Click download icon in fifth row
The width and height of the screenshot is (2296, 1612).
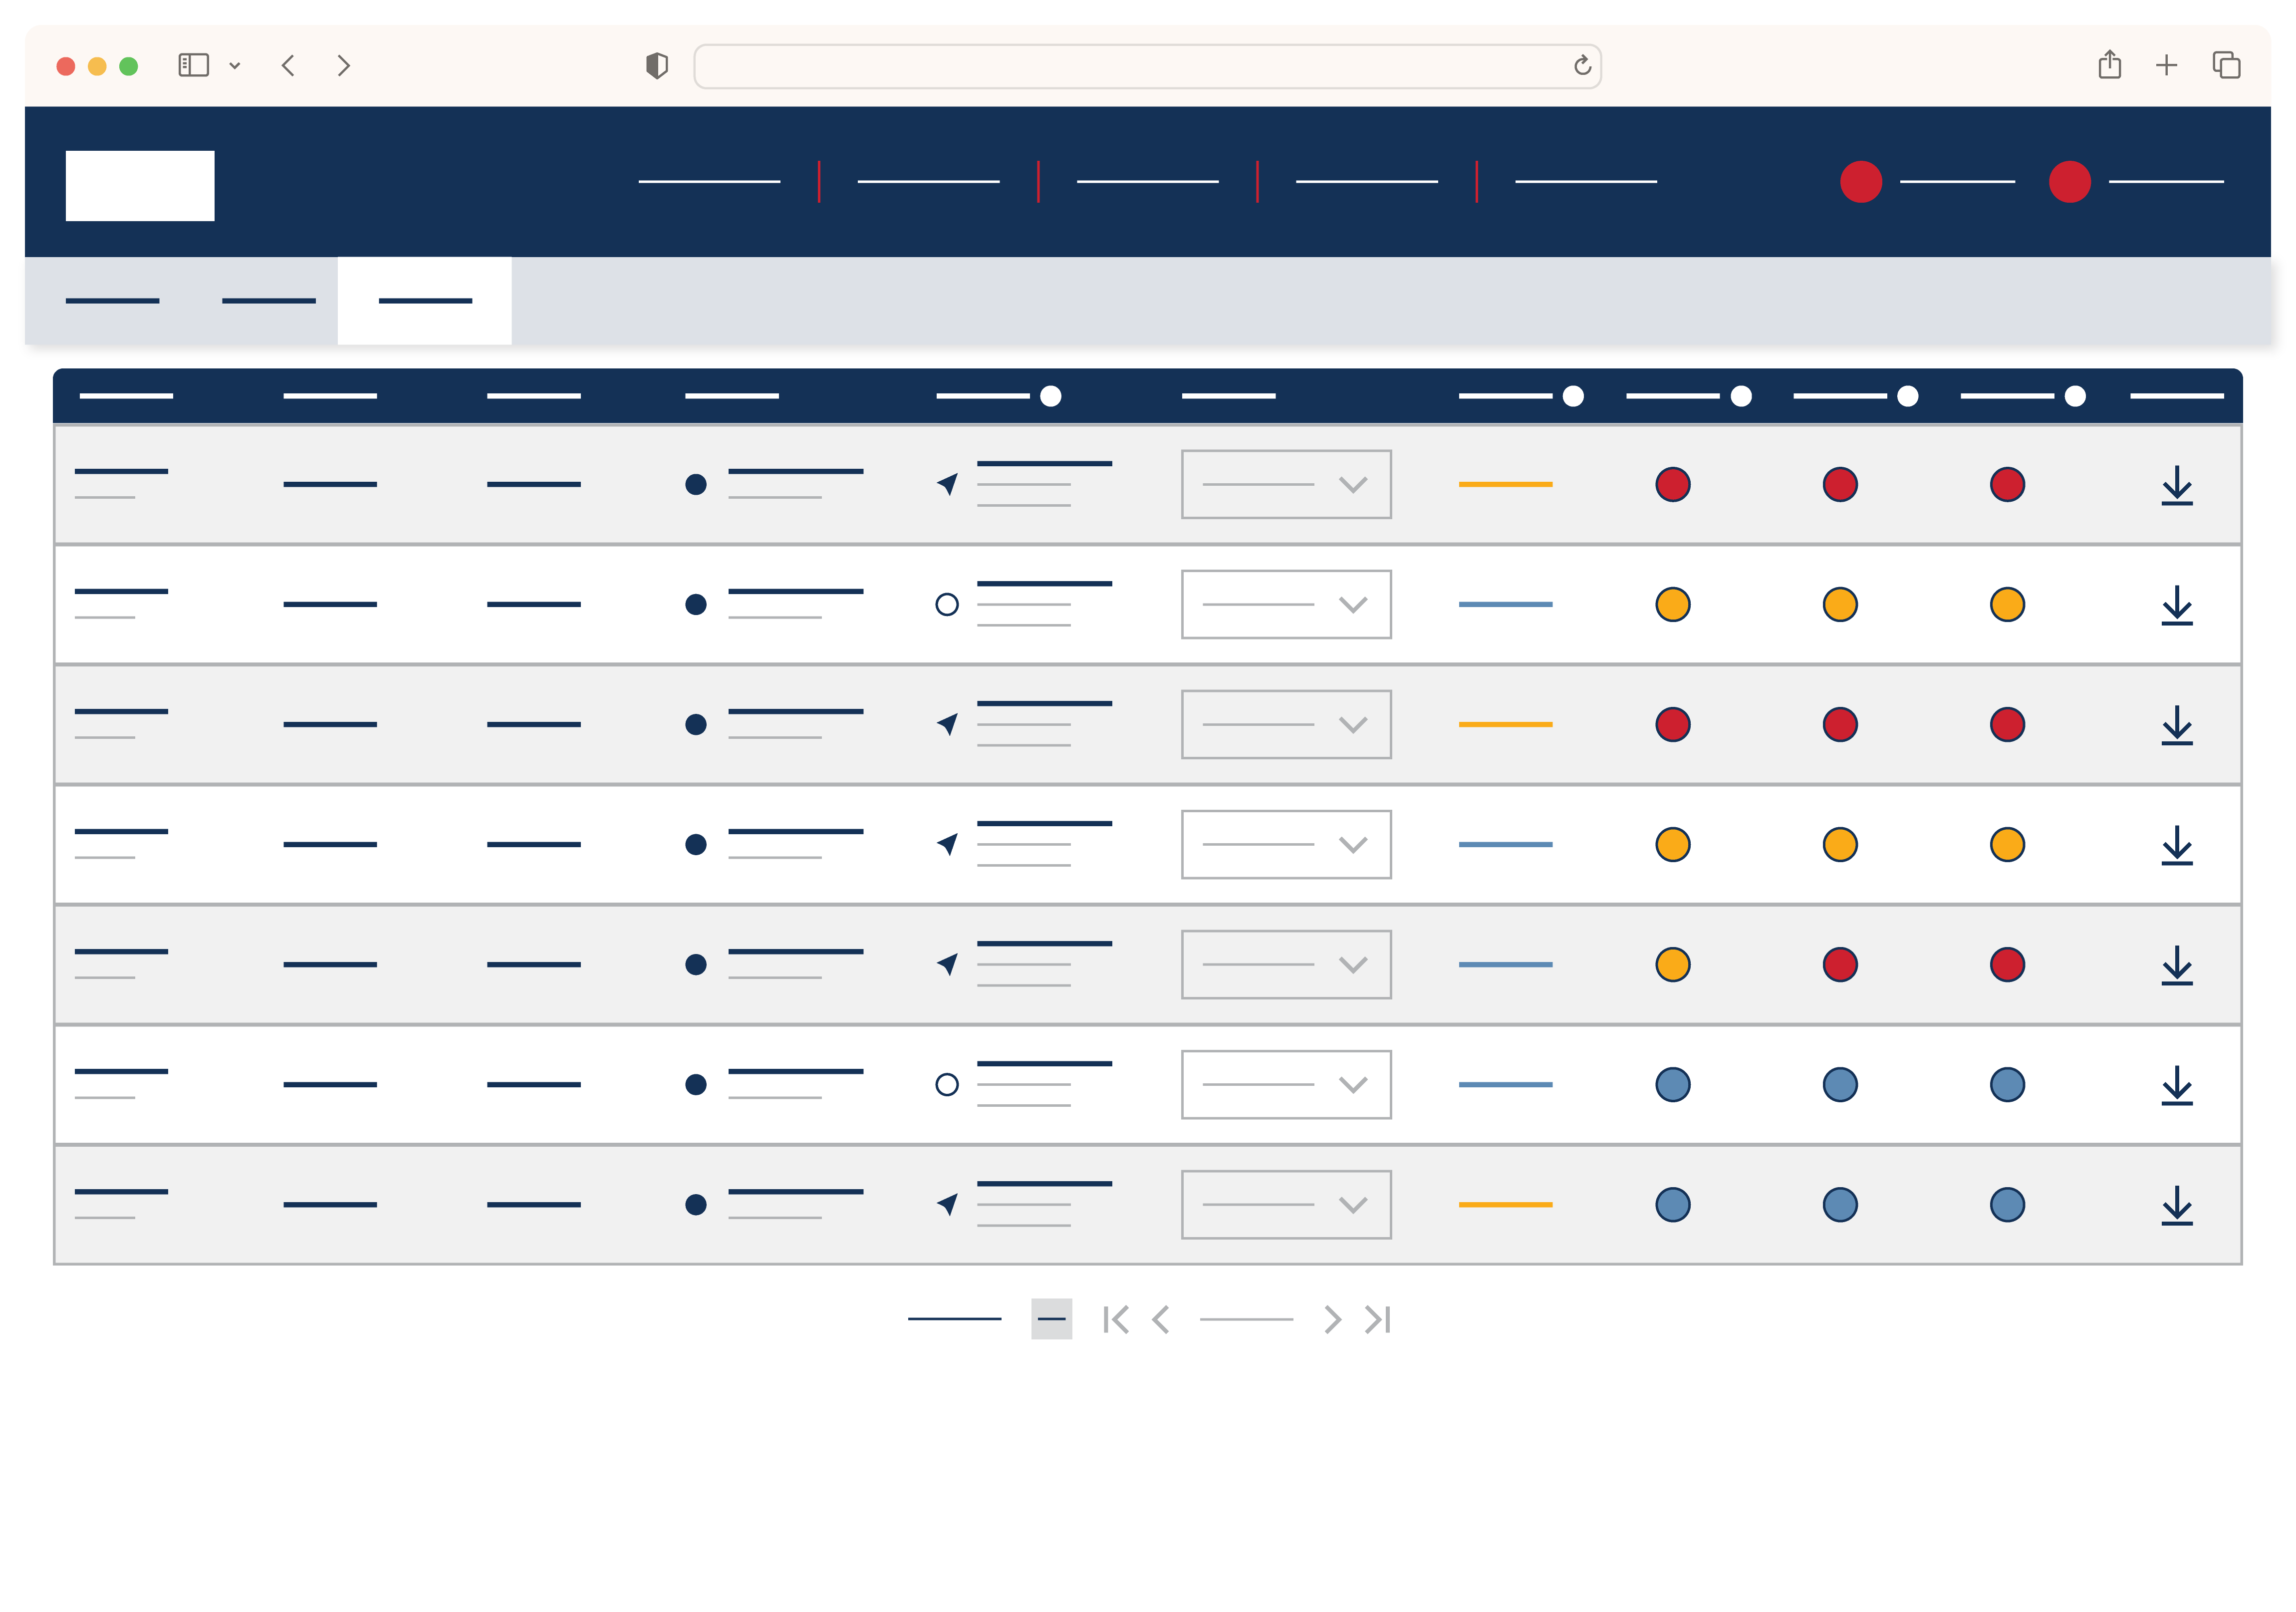pos(2177,965)
